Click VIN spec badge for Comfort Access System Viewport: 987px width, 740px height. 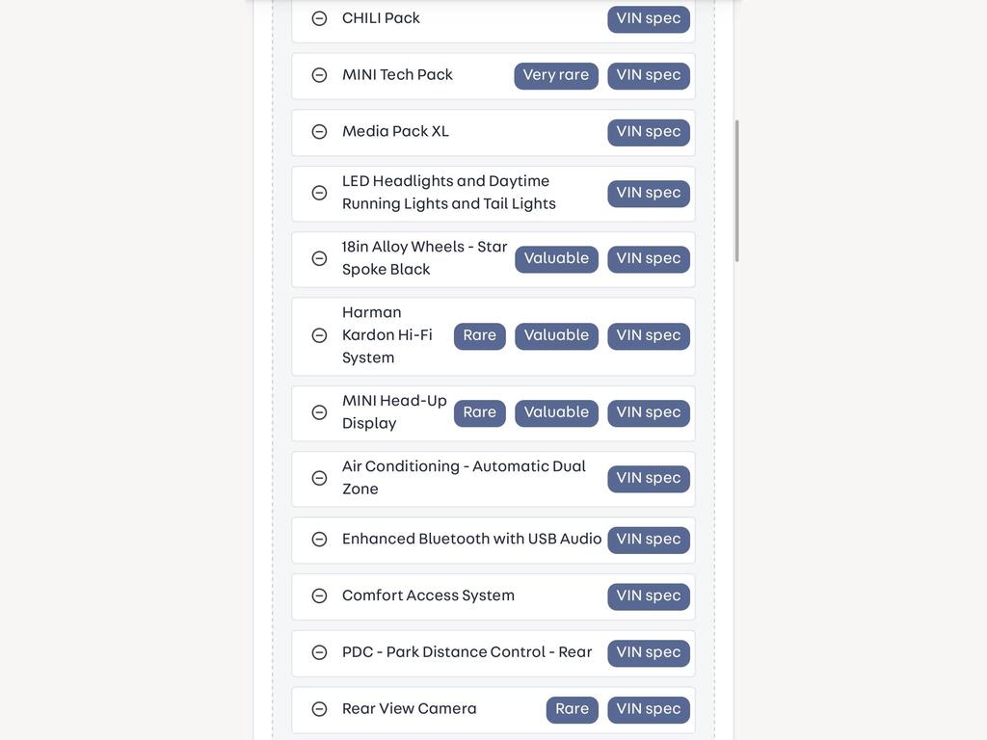(x=649, y=596)
